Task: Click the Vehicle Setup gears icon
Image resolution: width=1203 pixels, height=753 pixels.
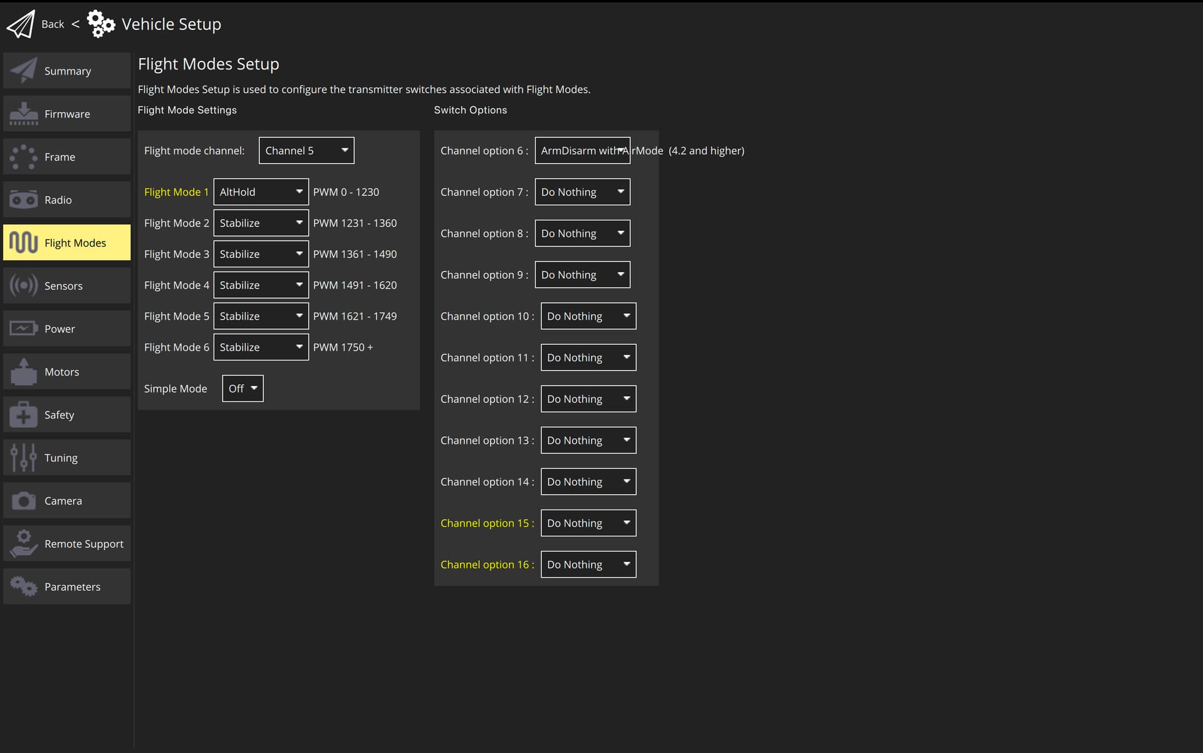Action: tap(101, 24)
